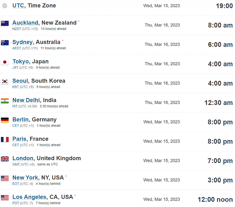Open the UTC time zone link
The image size is (235, 207).
click(18, 5)
